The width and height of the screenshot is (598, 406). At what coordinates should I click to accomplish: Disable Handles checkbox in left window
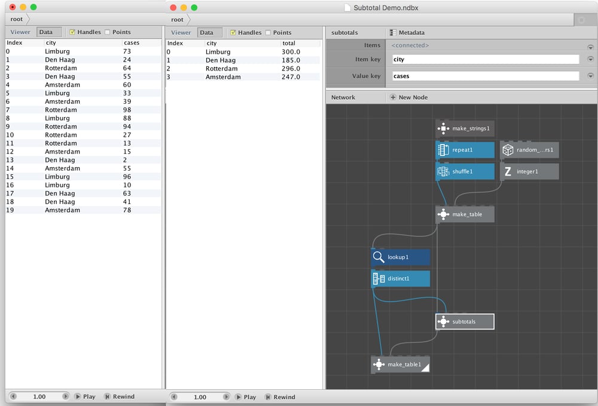(x=72, y=32)
